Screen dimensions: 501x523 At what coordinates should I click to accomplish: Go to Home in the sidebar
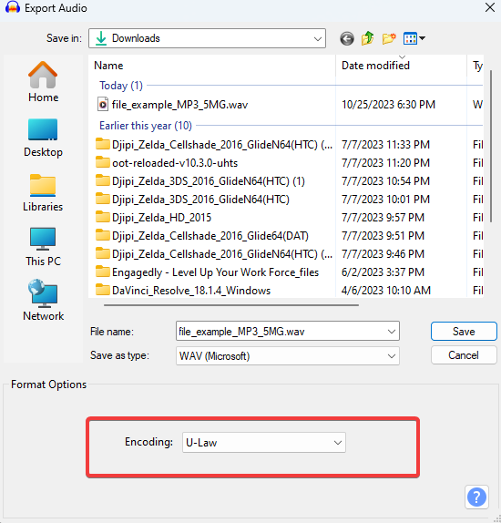(x=43, y=82)
